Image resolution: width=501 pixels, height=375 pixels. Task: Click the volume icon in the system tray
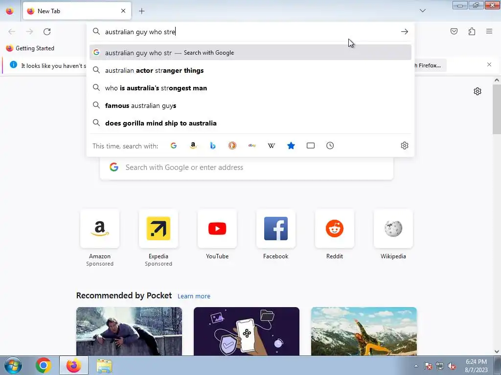click(452, 366)
